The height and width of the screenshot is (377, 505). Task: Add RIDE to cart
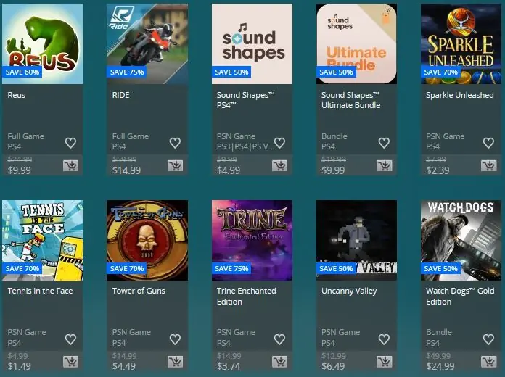coord(175,165)
